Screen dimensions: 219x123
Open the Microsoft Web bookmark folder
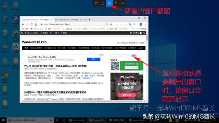97,29
